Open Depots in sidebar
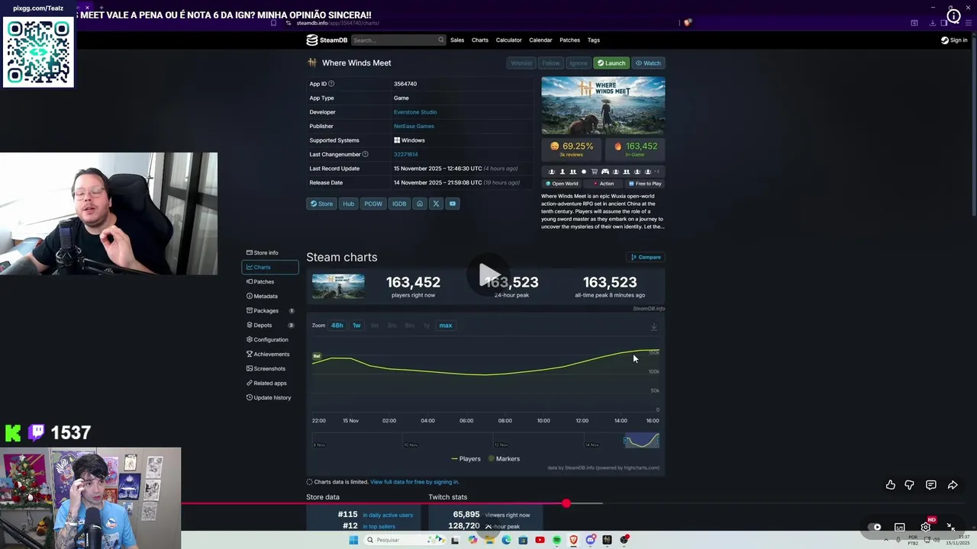The height and width of the screenshot is (549, 977). (x=270, y=325)
